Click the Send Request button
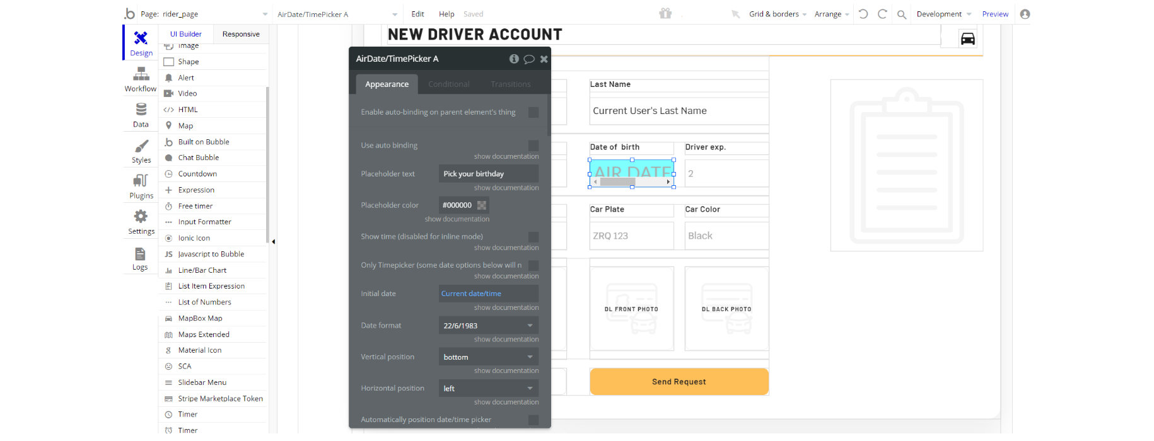Viewport: 1154px width, 441px height. click(x=679, y=382)
